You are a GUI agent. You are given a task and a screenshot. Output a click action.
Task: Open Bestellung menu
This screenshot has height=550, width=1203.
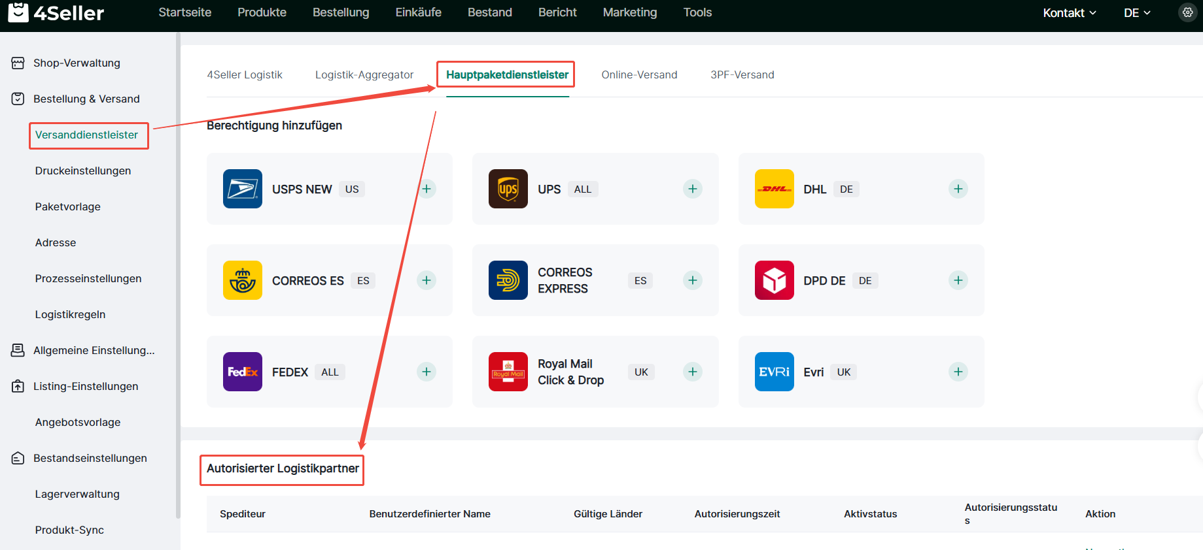coord(341,12)
